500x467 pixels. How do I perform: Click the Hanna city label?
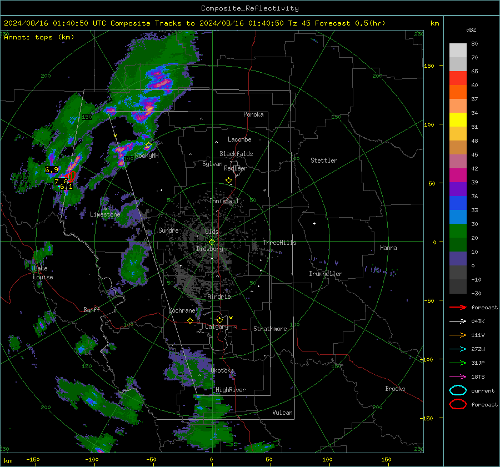[388, 248]
